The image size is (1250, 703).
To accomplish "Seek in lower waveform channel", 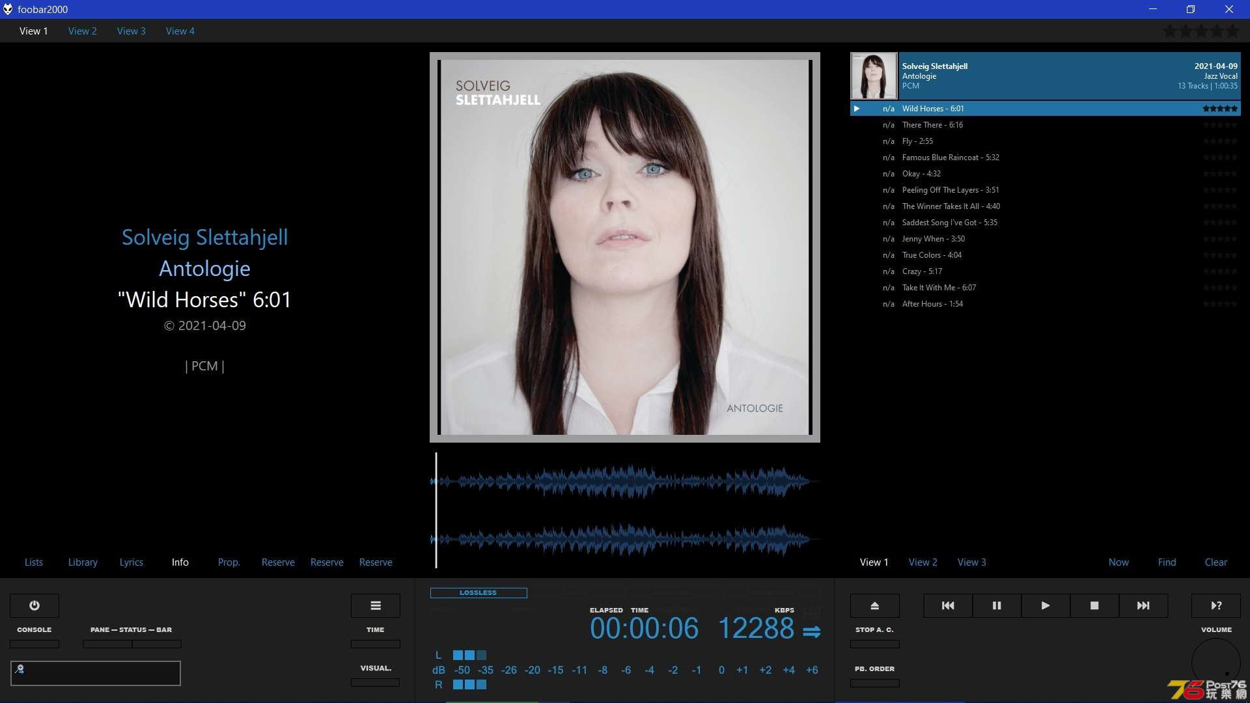I will coord(625,539).
